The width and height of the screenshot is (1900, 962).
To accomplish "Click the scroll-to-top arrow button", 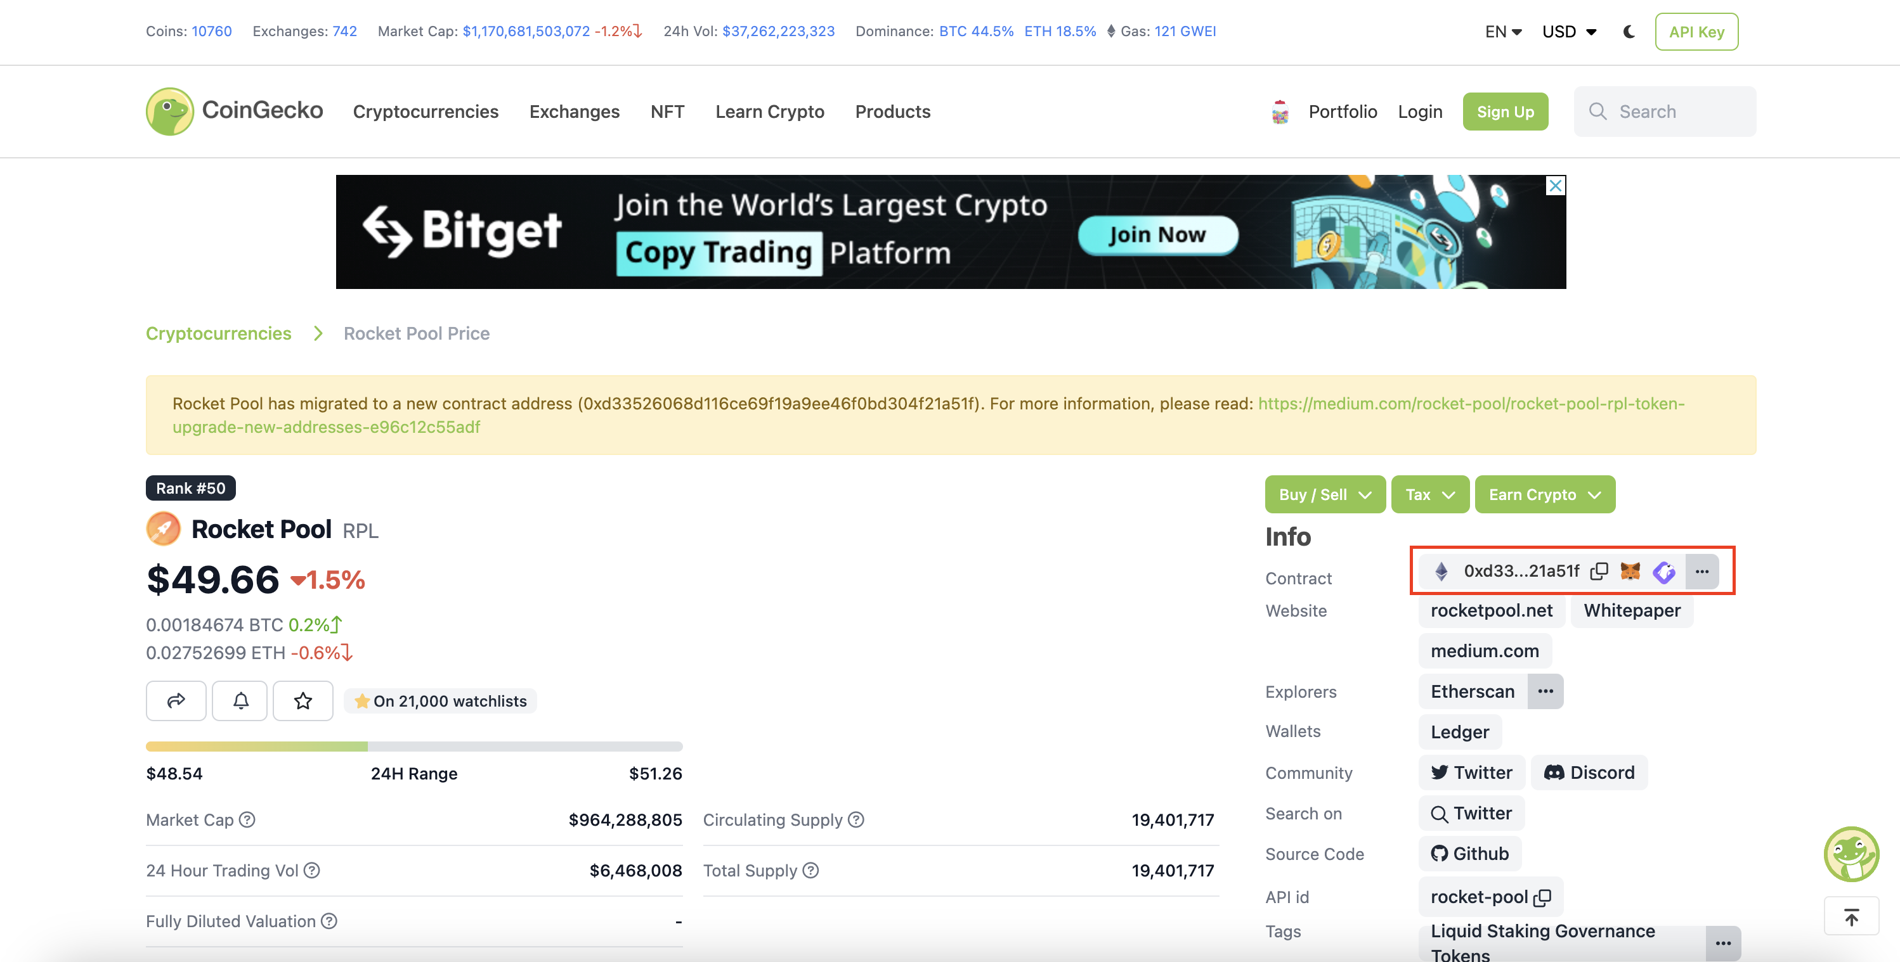I will click(x=1851, y=917).
